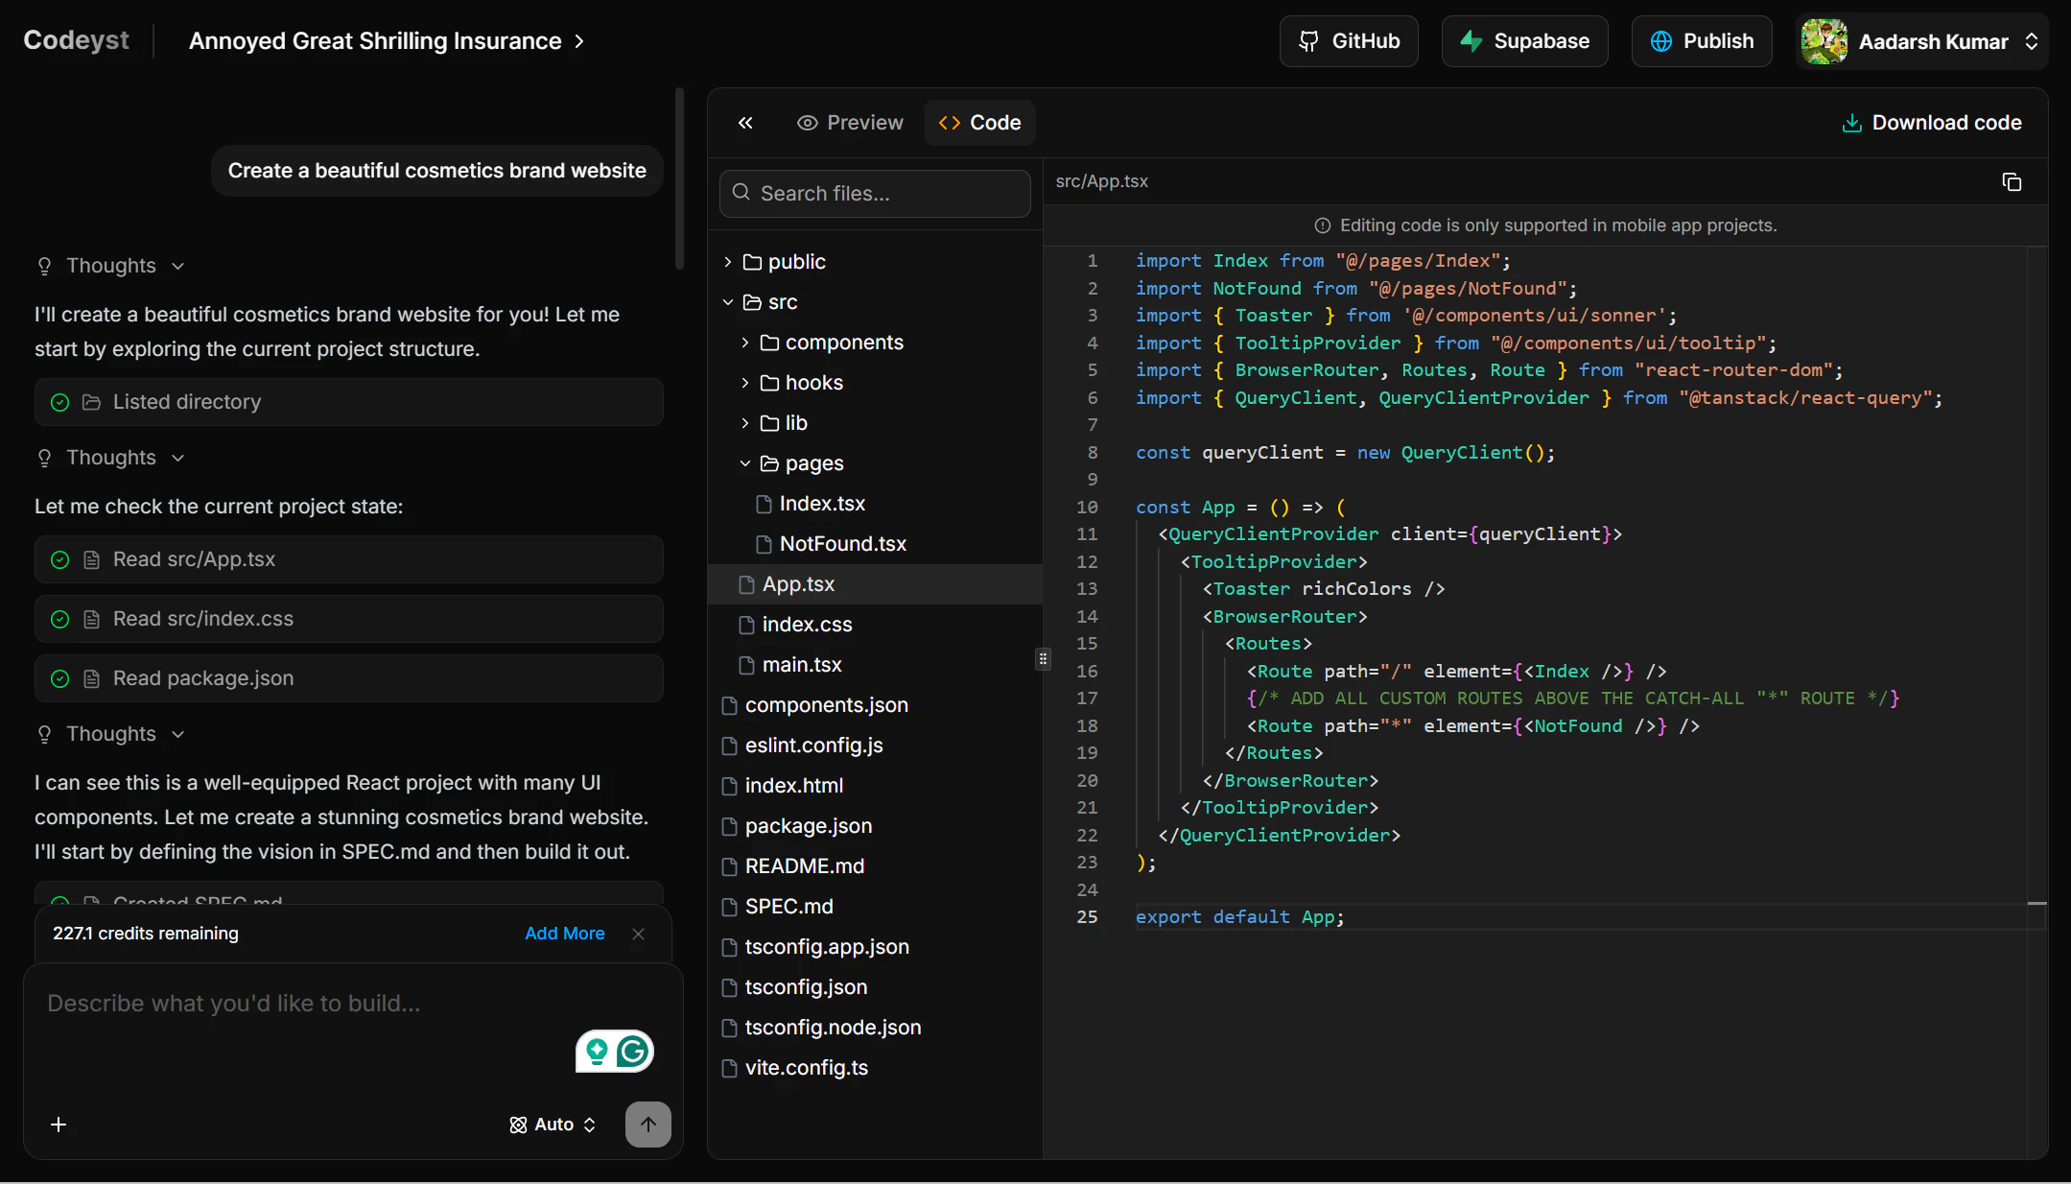Viewport: 2071px width, 1184px height.
Task: Collapse the first Thoughts section
Action: coord(178,266)
